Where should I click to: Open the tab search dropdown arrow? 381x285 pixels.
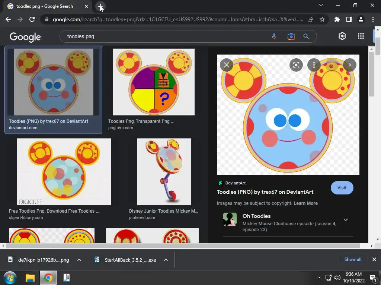[321, 5]
